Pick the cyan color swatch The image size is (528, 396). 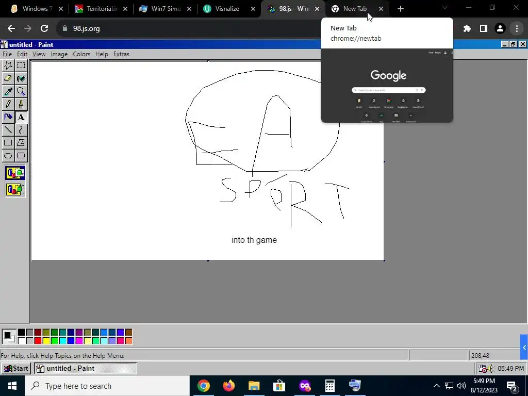[x=62, y=341]
